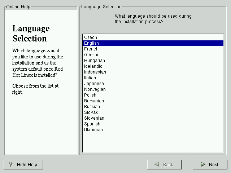Select the Norwegian list entry
This screenshot has width=231, height=173.
[95, 89]
